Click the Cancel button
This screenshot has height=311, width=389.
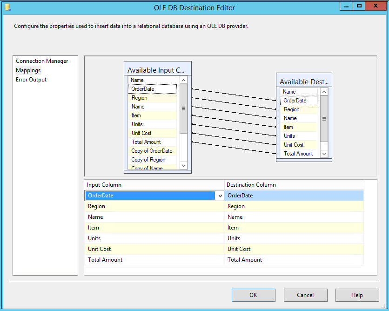305,295
